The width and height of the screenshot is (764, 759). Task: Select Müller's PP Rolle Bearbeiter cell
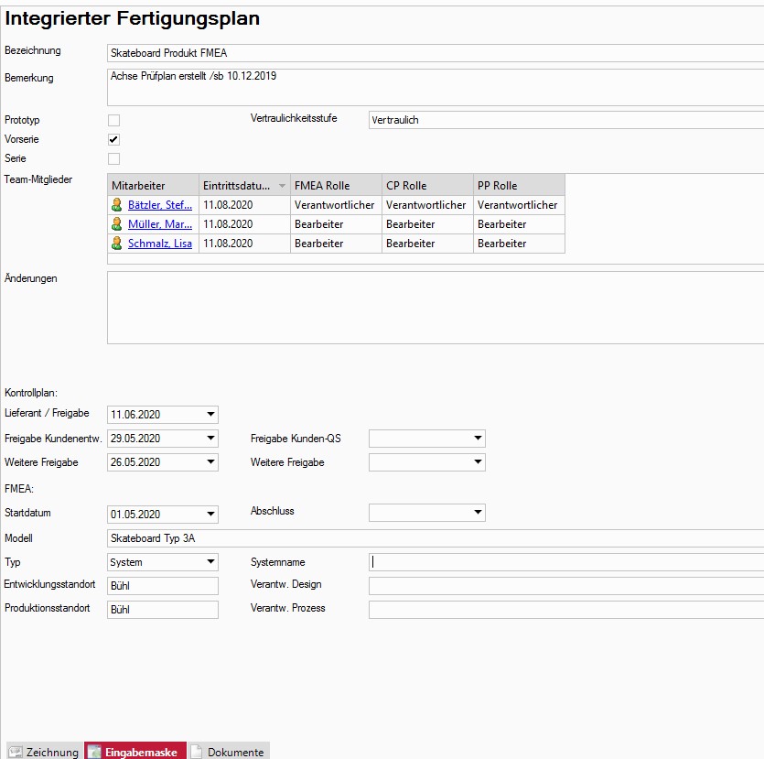click(519, 223)
